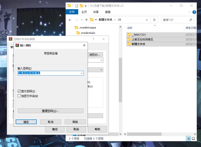Switch to the 查看 ribbon tab
Screen dimensions: 201x147
(x=108, y=12)
